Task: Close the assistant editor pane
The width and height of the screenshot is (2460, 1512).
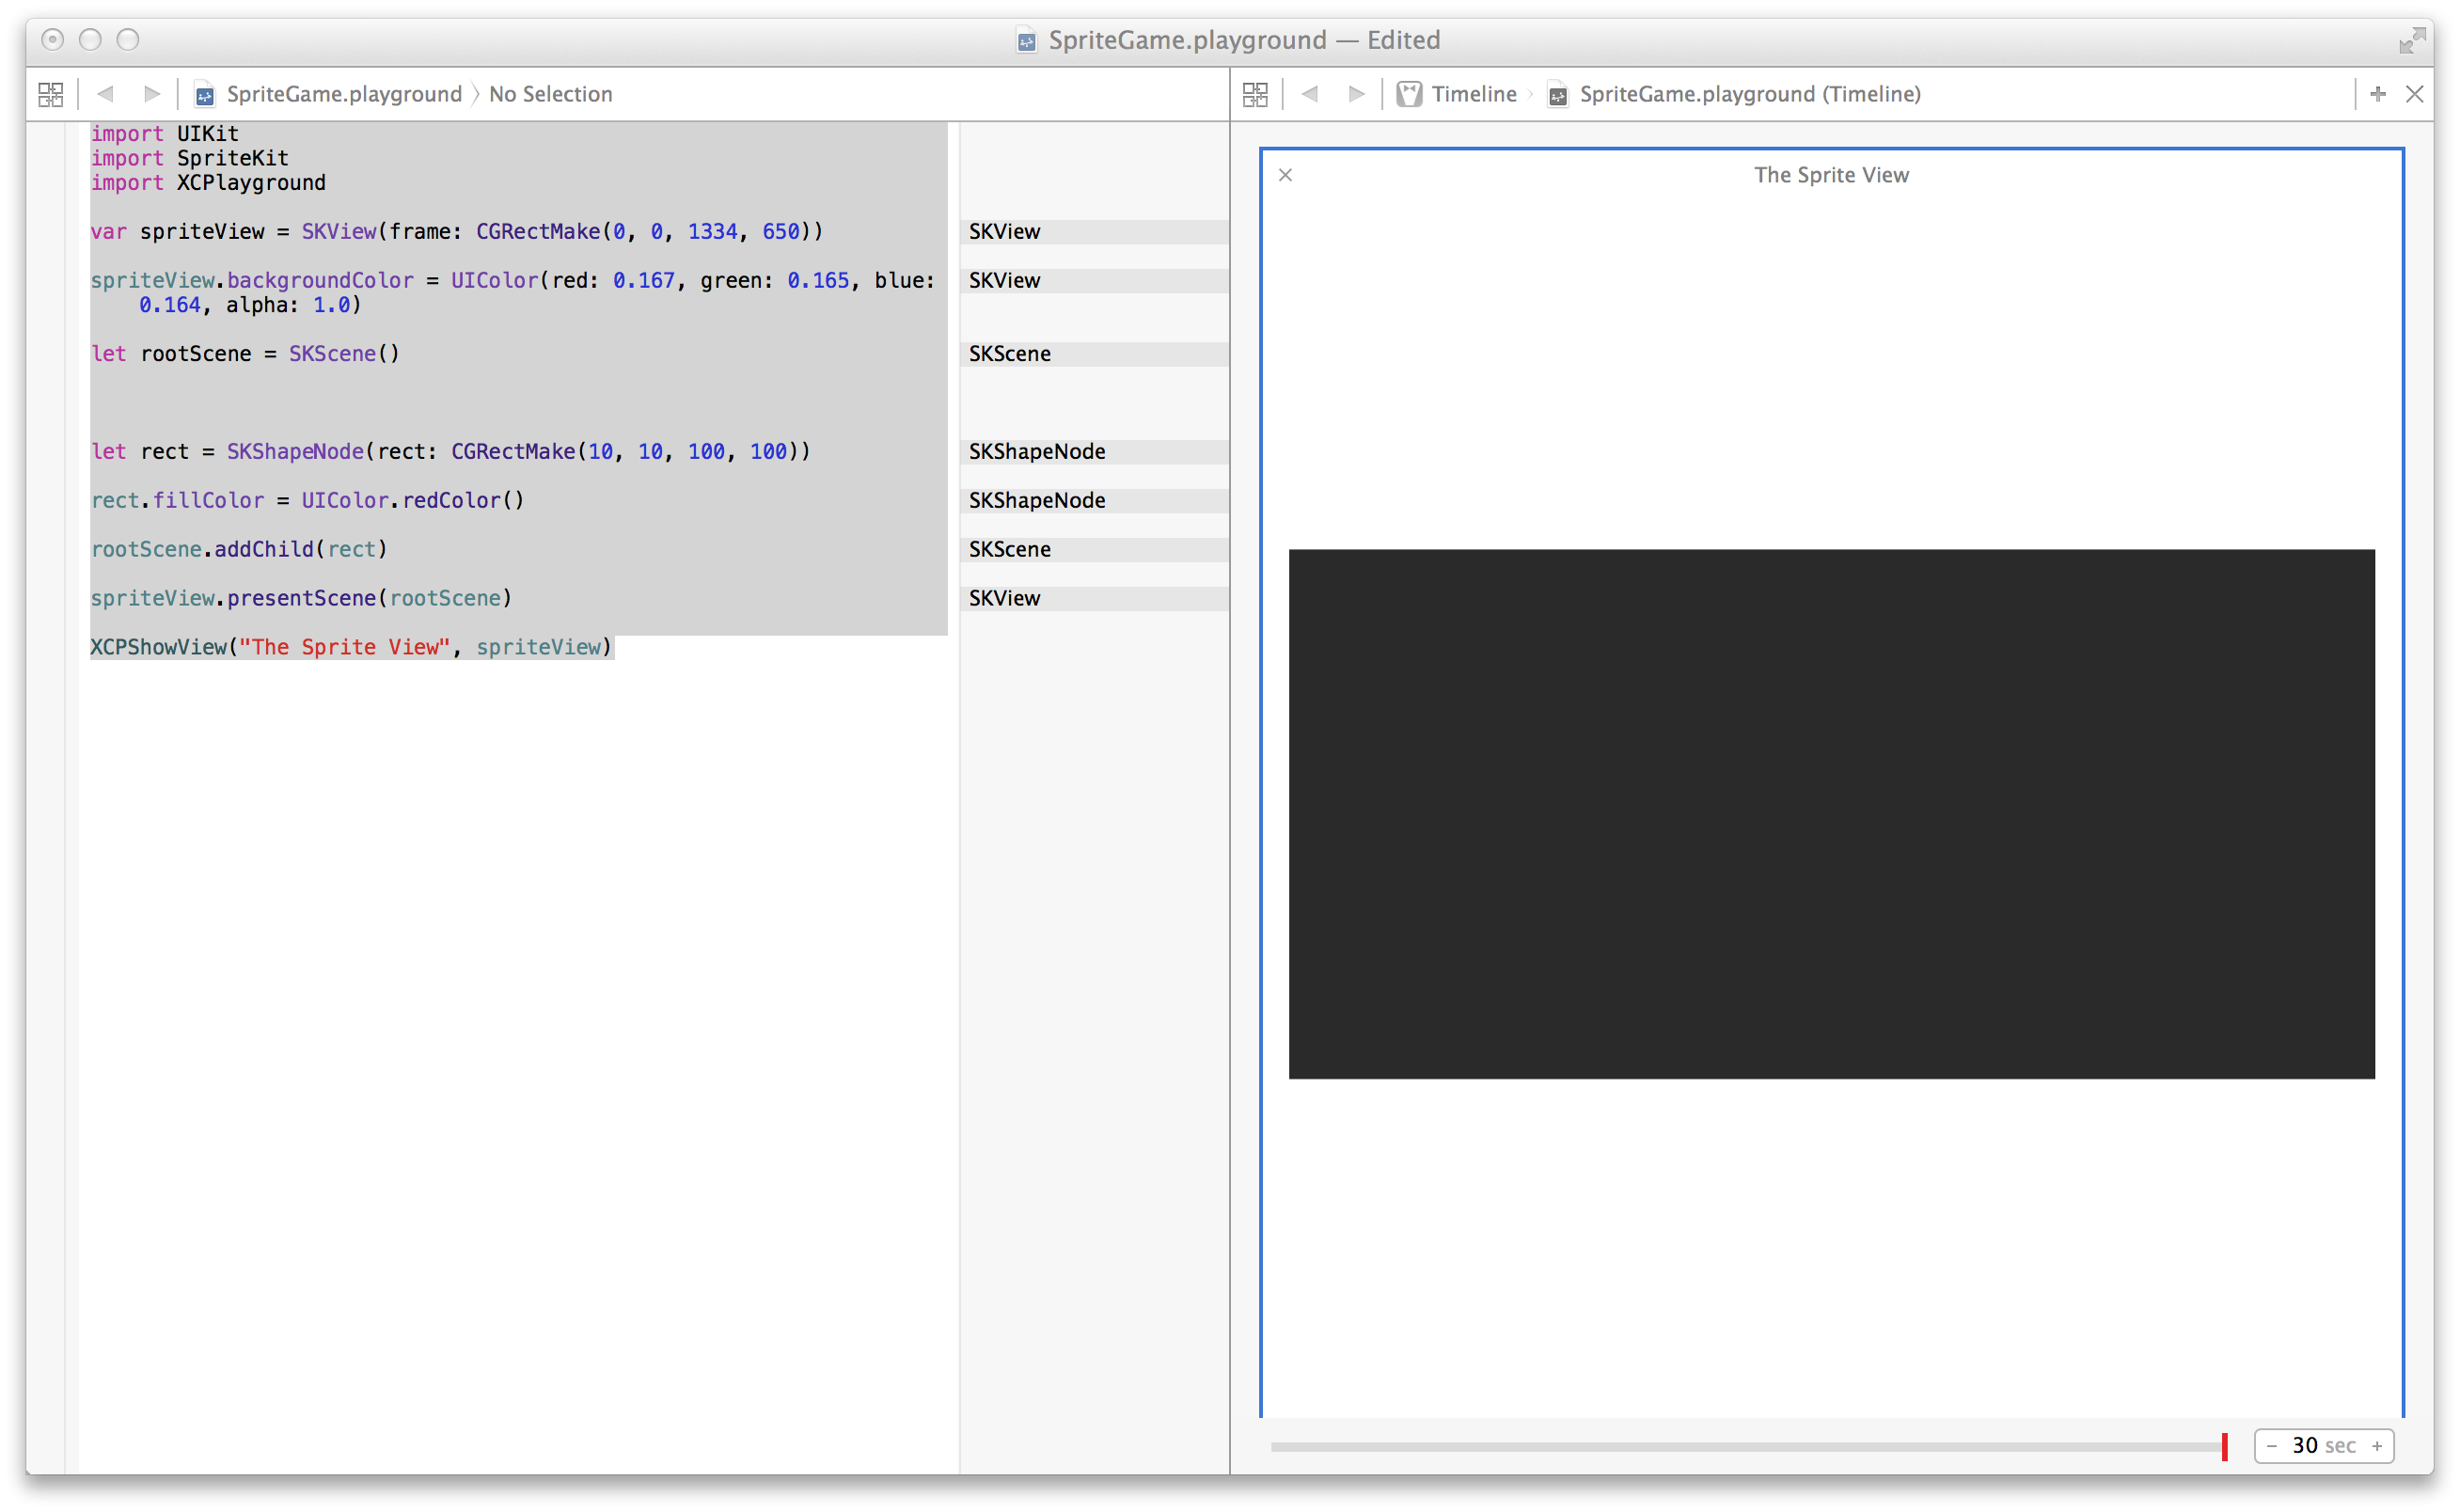Action: [x=2415, y=94]
